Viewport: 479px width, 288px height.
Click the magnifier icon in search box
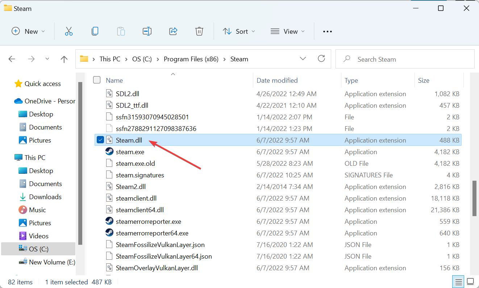pyautogui.click(x=347, y=59)
